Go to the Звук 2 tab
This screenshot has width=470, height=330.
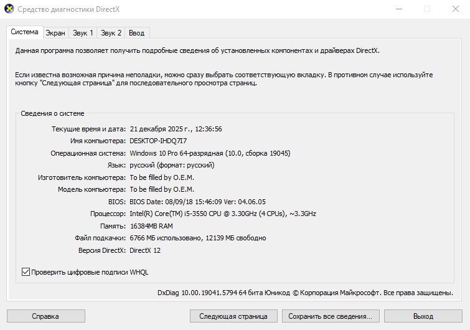(x=111, y=33)
